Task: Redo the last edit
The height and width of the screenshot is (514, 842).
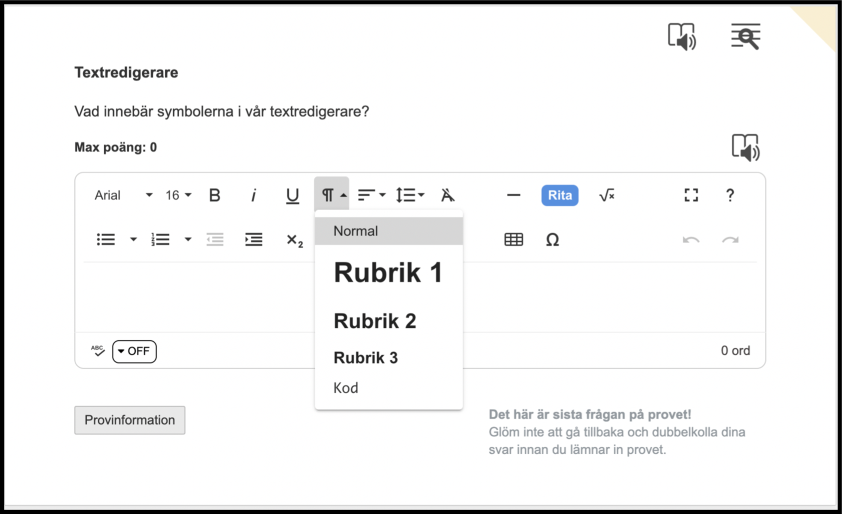Action: [730, 240]
